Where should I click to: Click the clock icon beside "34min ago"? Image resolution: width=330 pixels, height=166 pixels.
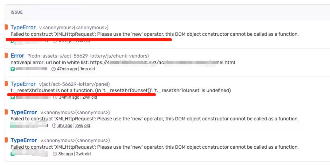tap(55, 97)
